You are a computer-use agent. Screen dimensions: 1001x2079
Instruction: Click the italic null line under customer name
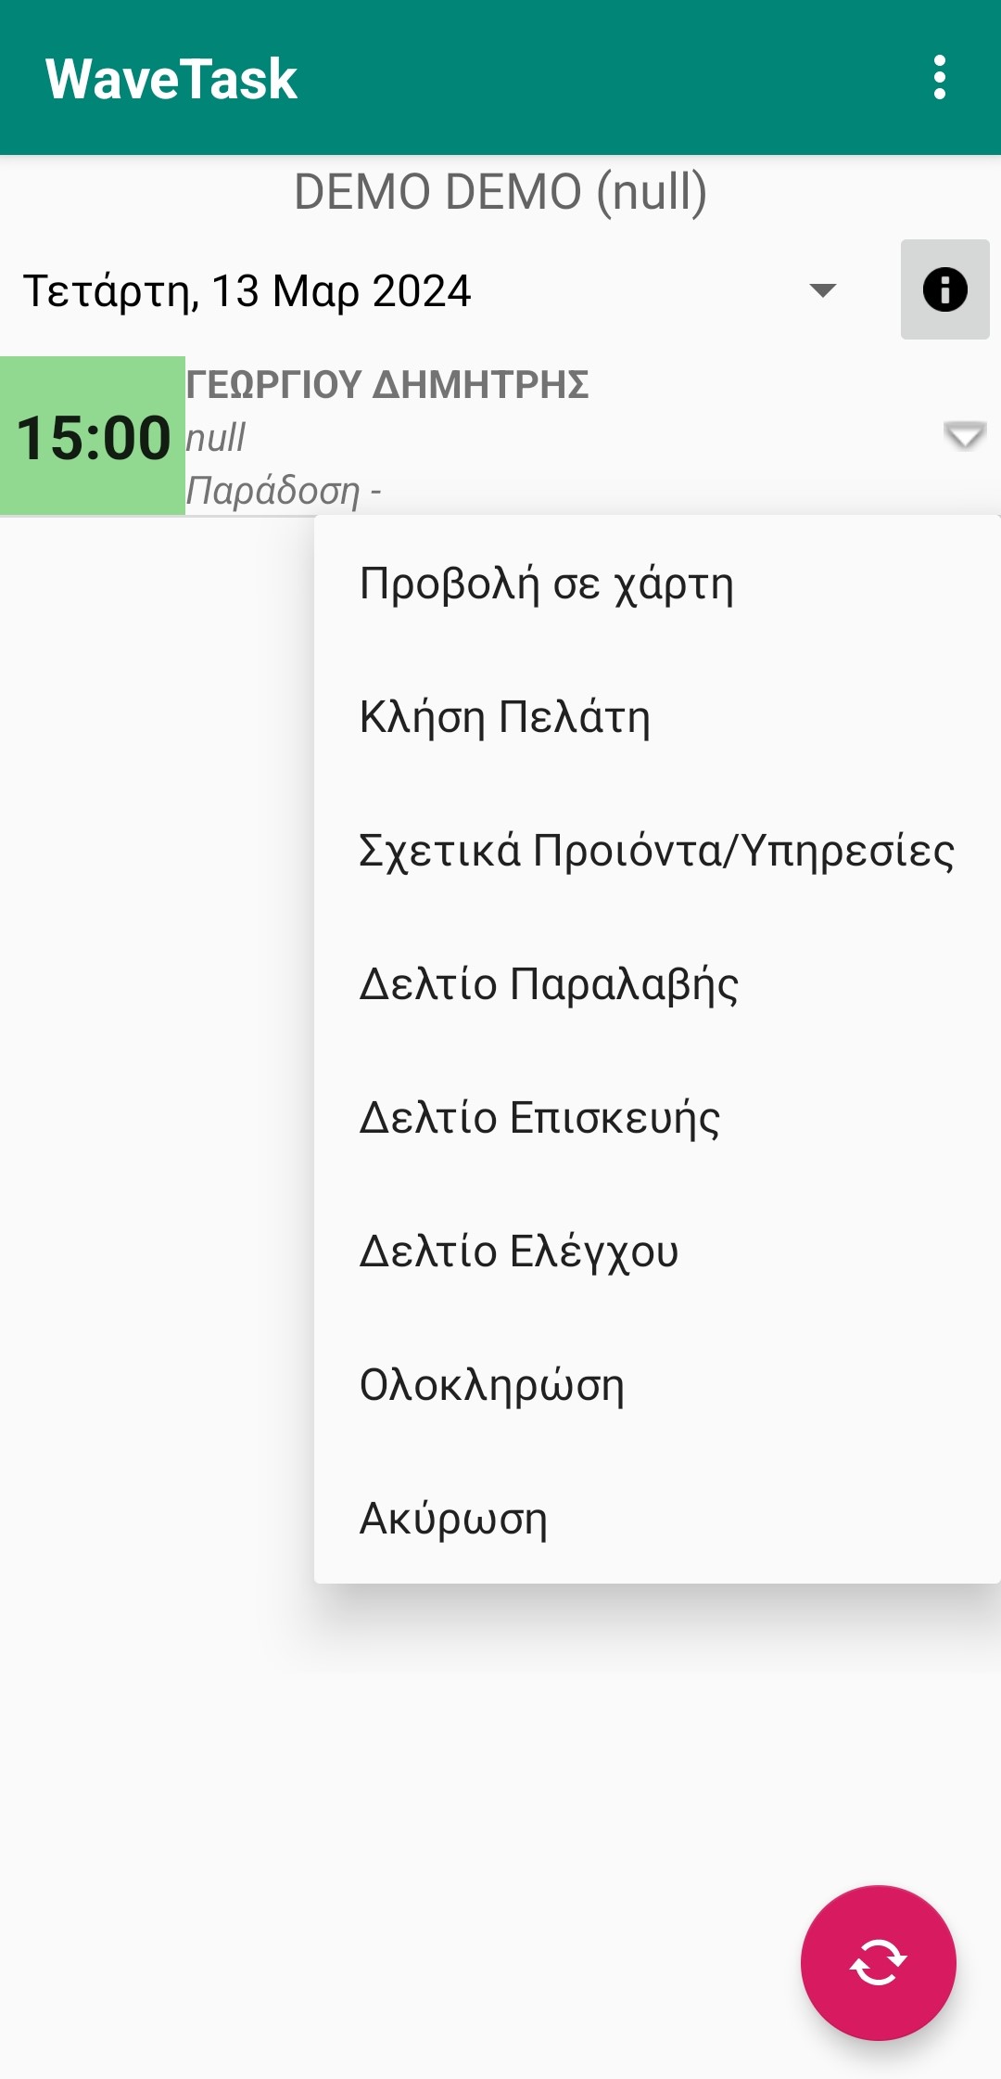[216, 438]
